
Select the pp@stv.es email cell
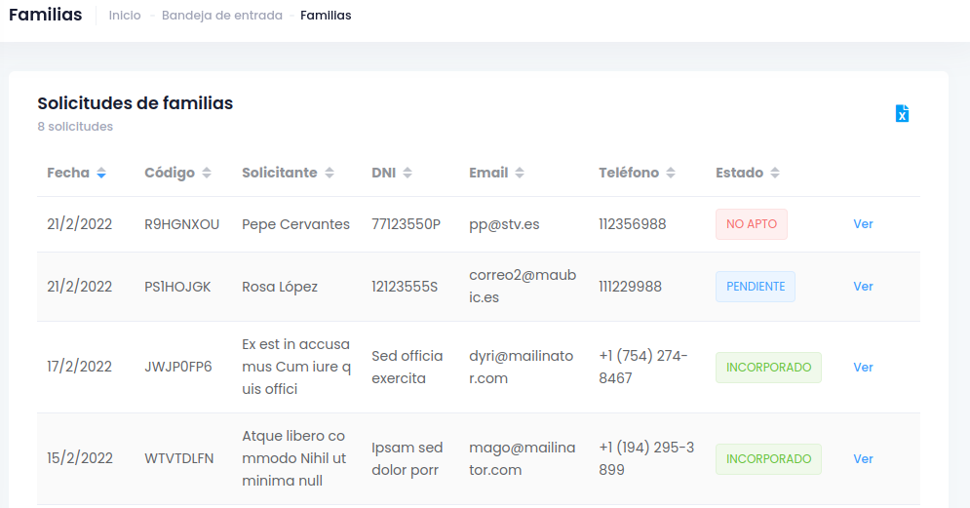(504, 224)
